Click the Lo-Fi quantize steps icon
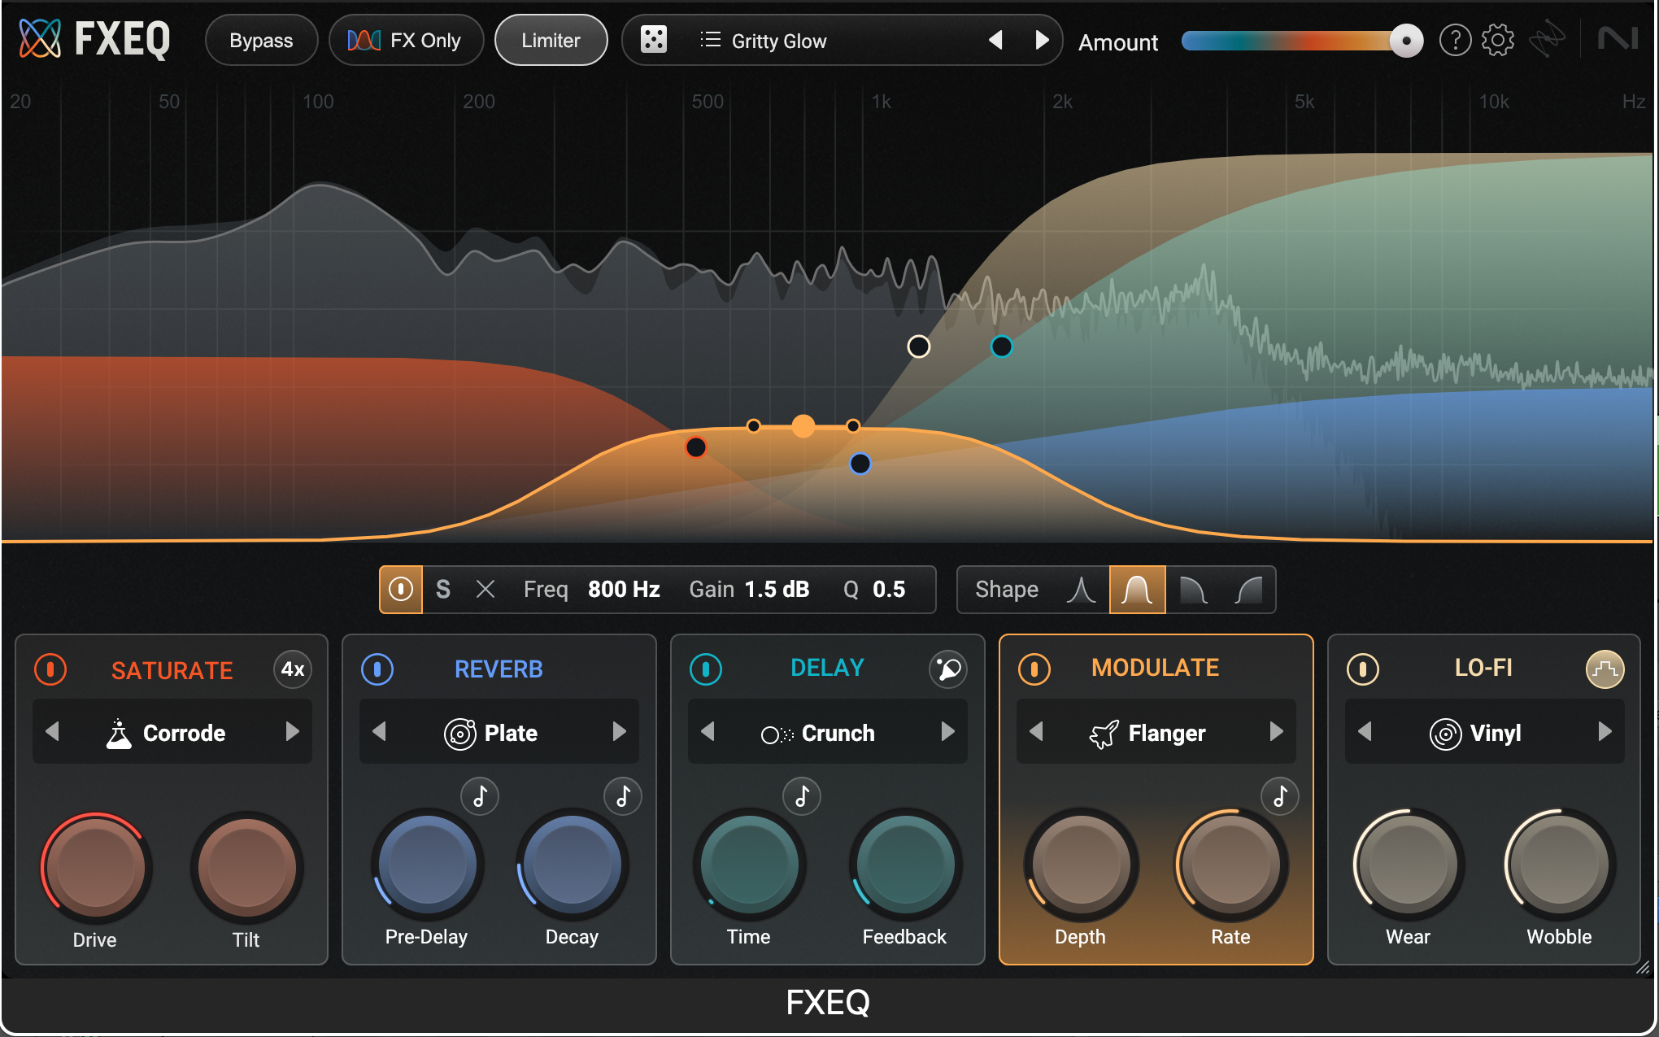Screen dimensions: 1659x1037 click(x=1604, y=669)
